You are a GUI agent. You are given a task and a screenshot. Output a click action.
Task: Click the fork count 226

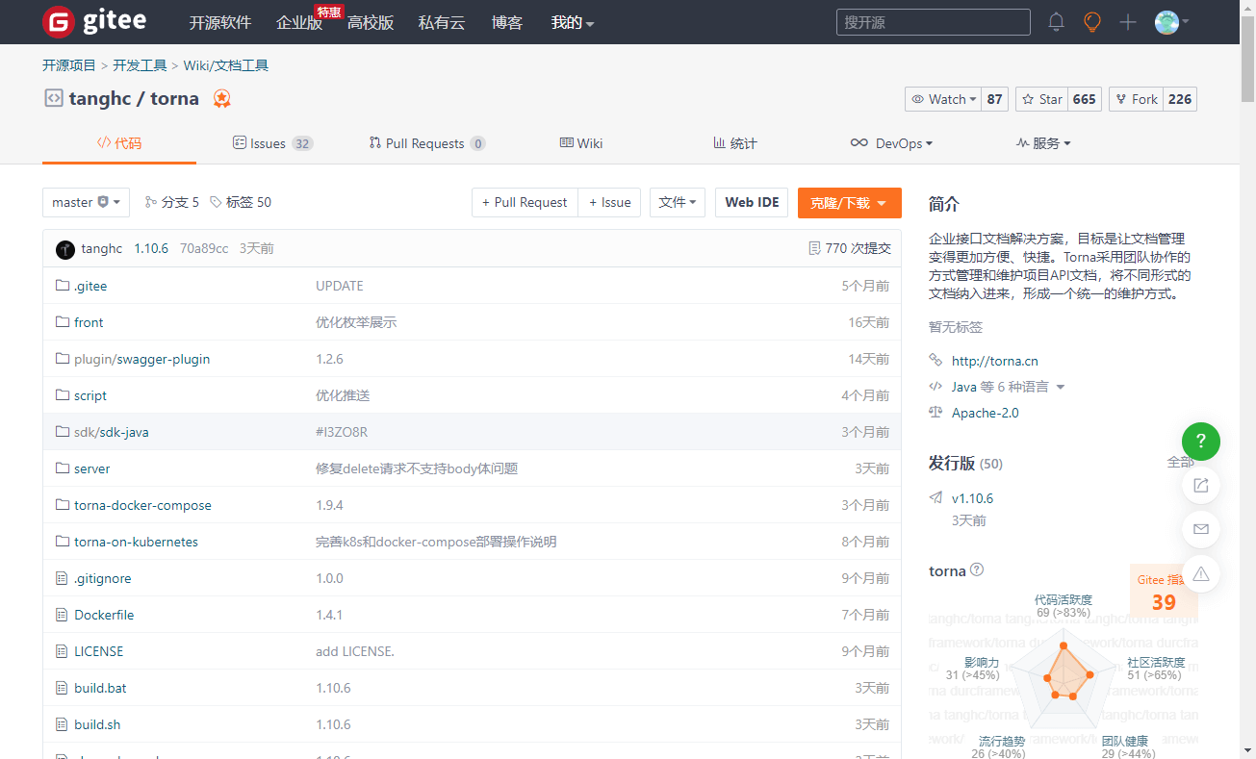pyautogui.click(x=1180, y=99)
